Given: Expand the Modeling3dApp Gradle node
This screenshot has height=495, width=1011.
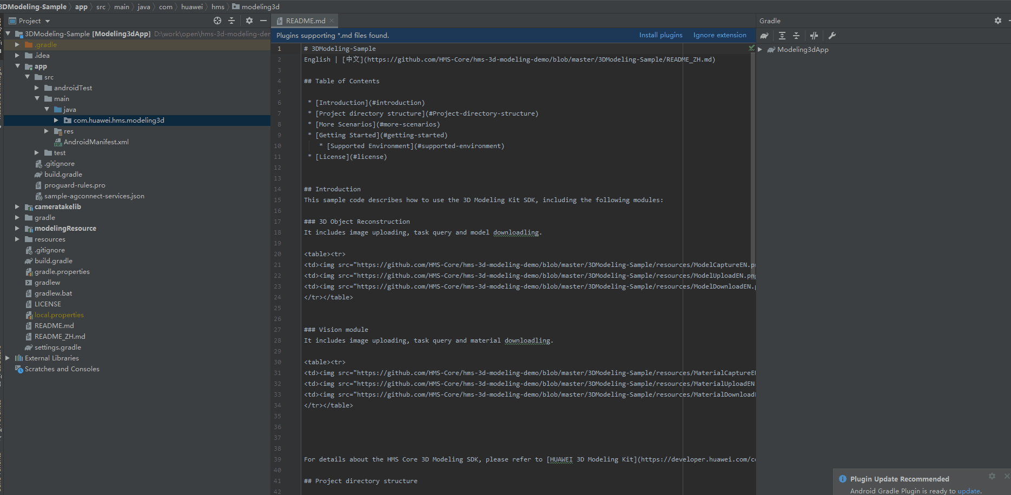Looking at the screenshot, I should pyautogui.click(x=760, y=49).
